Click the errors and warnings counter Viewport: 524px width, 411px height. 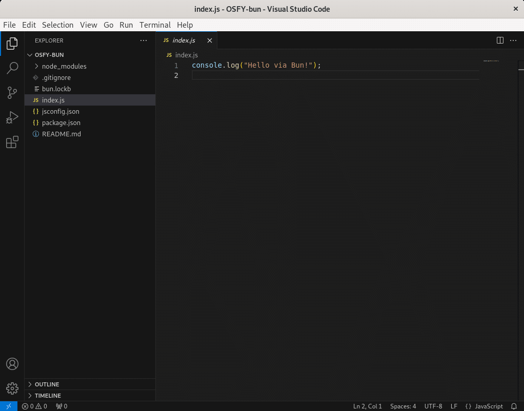[x=34, y=406]
